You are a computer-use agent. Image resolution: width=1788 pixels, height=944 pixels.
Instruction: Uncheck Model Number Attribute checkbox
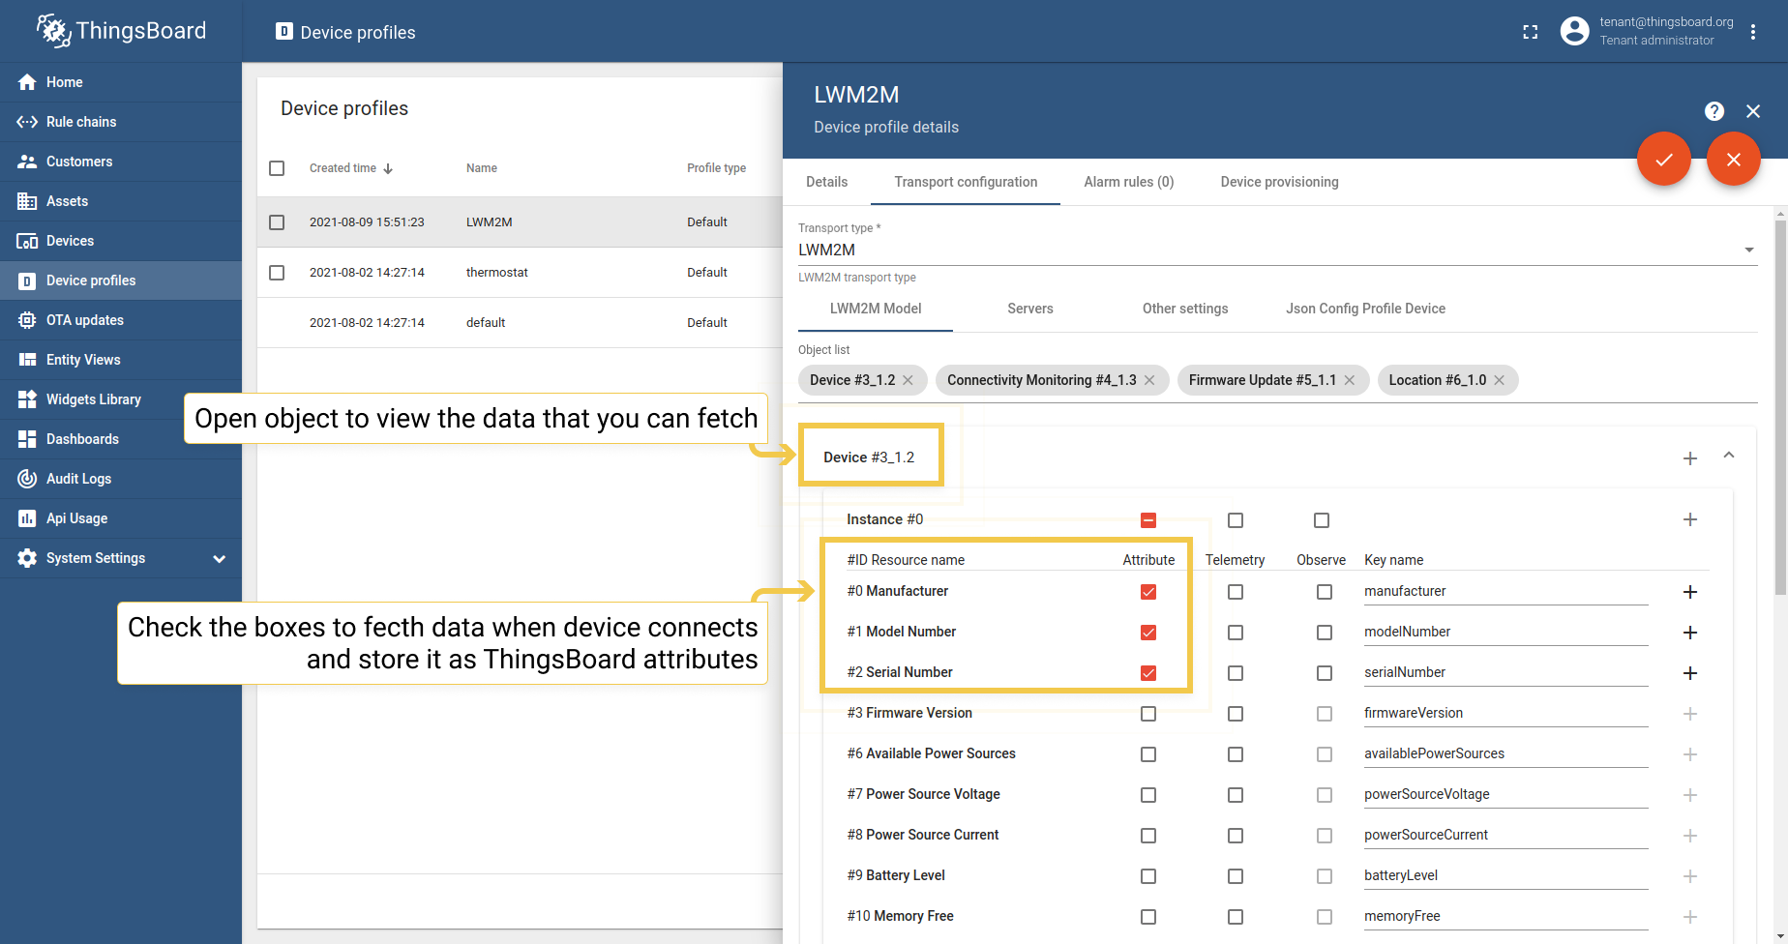pyautogui.click(x=1148, y=632)
